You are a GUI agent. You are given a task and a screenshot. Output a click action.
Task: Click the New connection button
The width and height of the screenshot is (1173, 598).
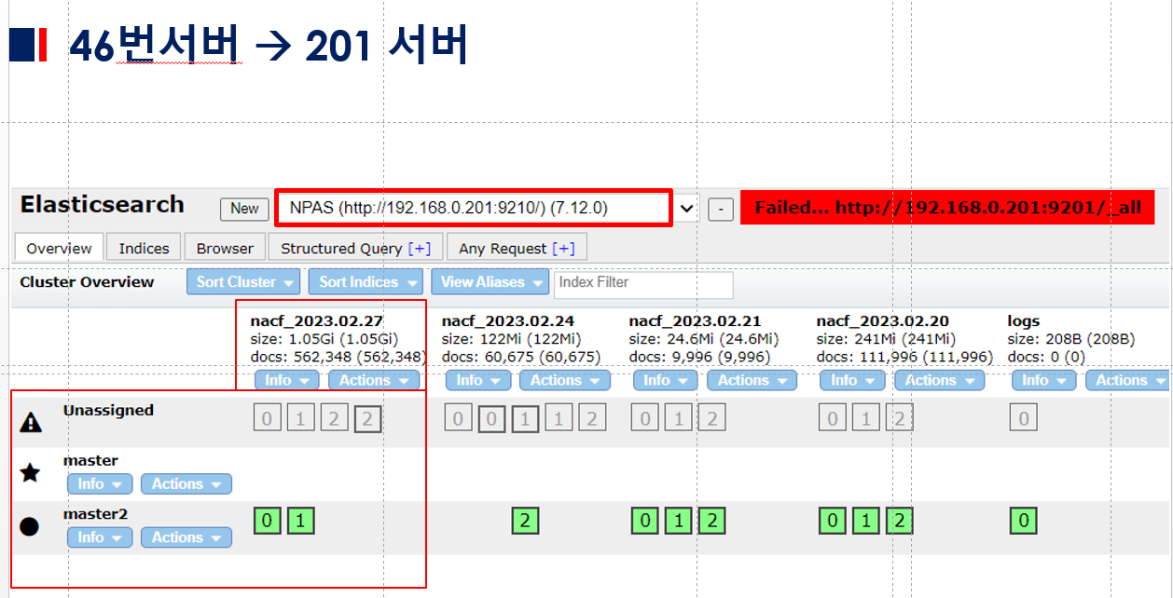point(244,209)
